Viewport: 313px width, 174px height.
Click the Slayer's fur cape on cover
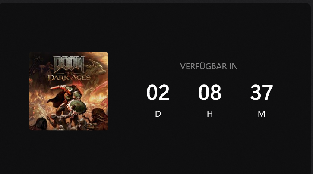pyautogui.click(x=56, y=99)
